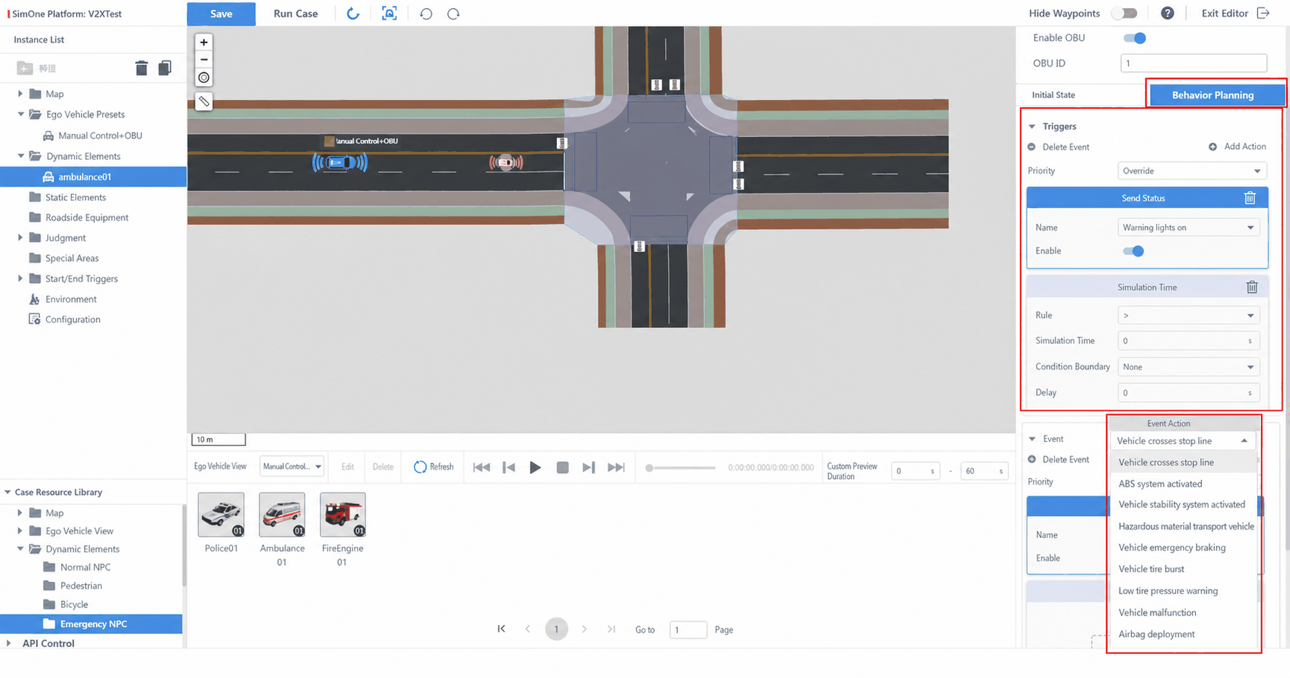Open the Rule dropdown
The width and height of the screenshot is (1290, 678).
pyautogui.click(x=1188, y=315)
